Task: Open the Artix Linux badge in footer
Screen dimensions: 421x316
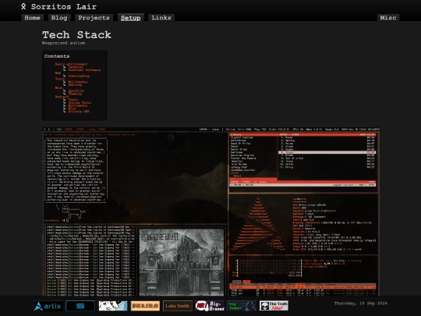Action: [48, 306]
